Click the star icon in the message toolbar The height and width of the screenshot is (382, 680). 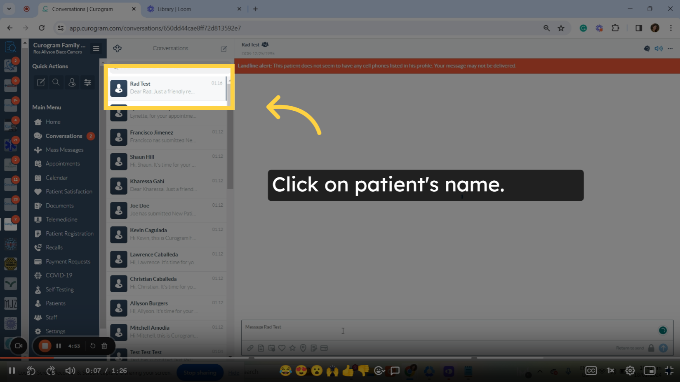coord(292,348)
